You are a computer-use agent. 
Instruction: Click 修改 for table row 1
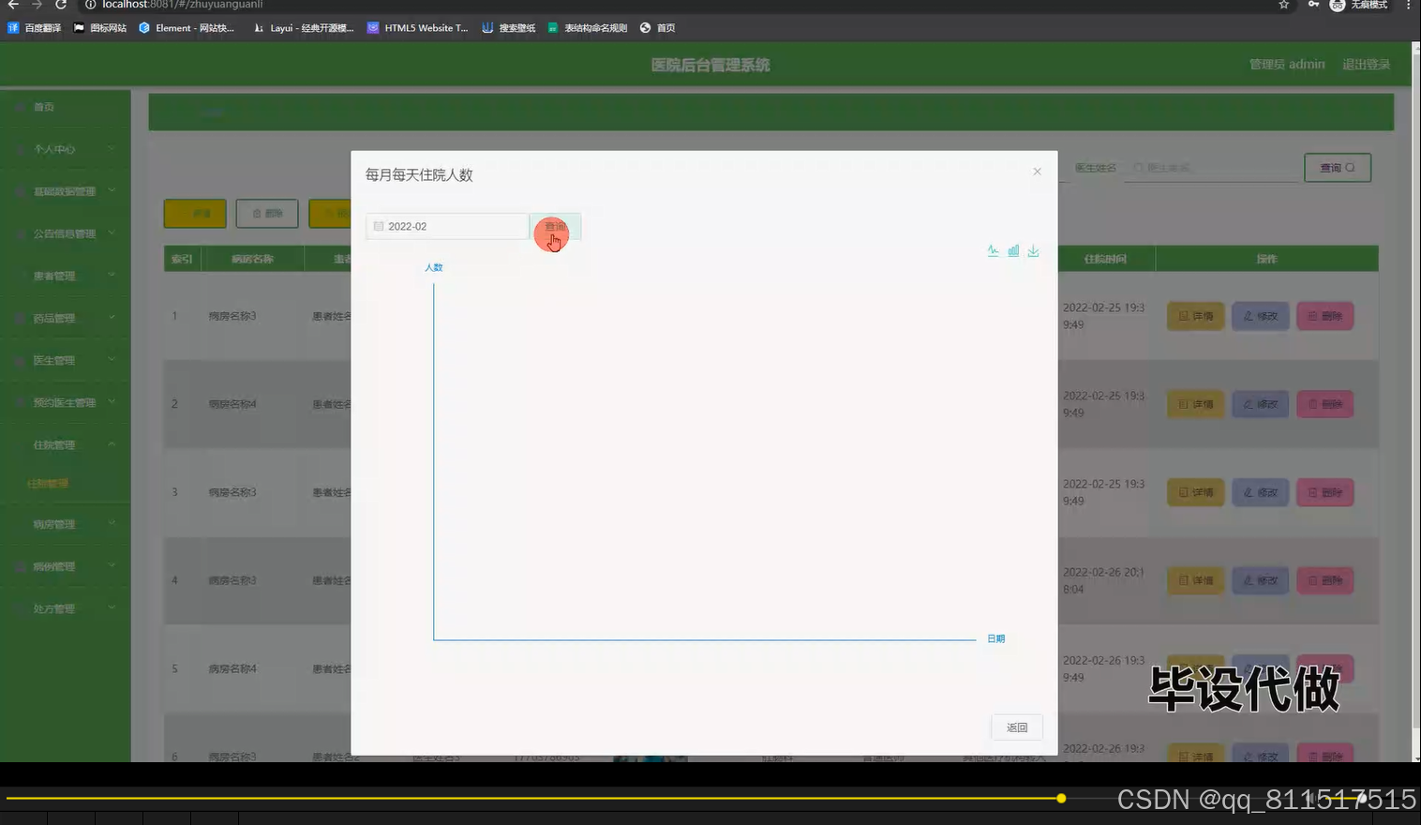1261,316
